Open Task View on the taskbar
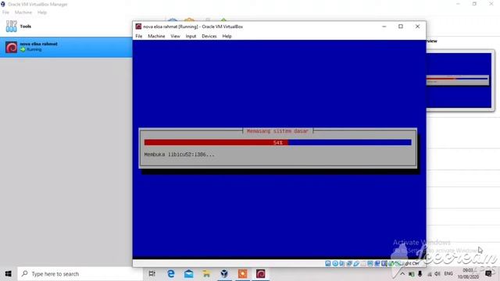This screenshot has height=281, width=500. (152, 274)
